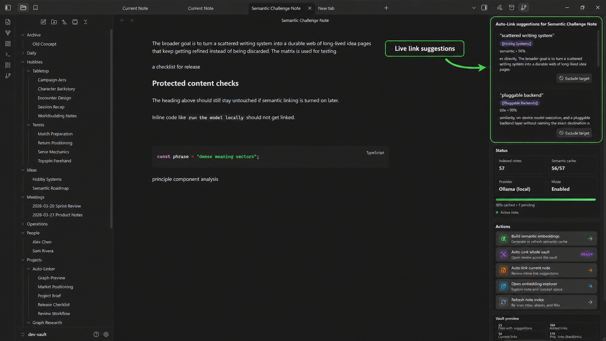Exclude target for pluggable backend suggestion
This screenshot has height=341, width=606.
pos(574,133)
